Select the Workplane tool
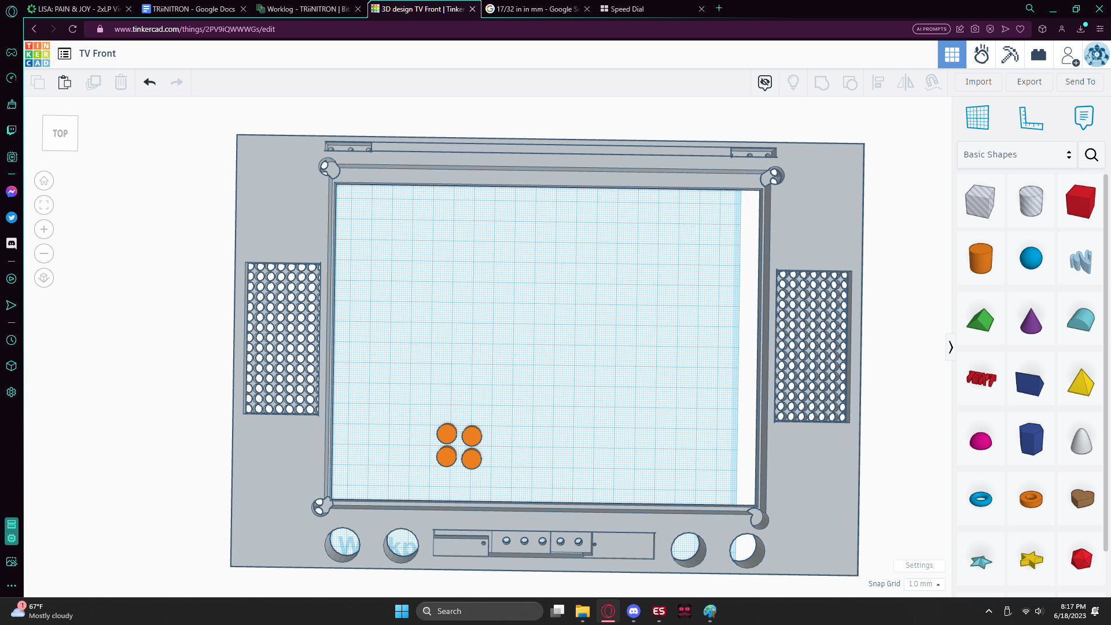The image size is (1111, 625). 977,117
